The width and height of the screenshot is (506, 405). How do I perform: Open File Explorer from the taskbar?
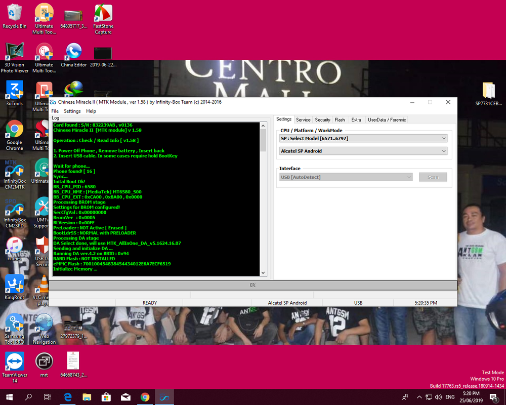(87, 397)
